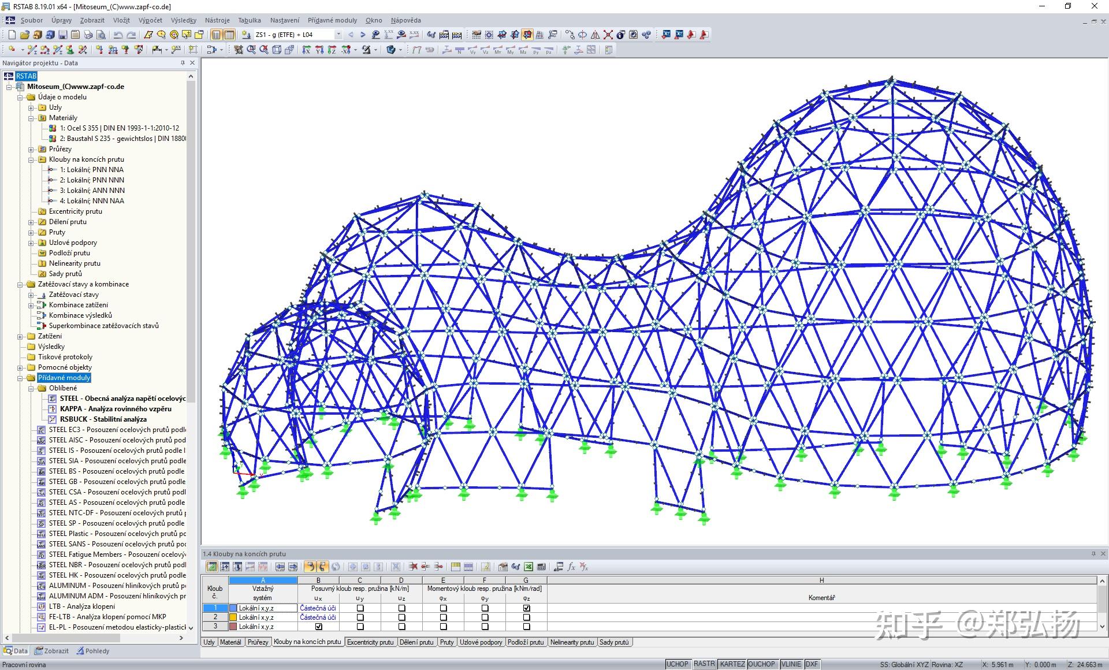Collapse the Materiály tree node
The height and width of the screenshot is (670, 1109).
tap(31, 118)
